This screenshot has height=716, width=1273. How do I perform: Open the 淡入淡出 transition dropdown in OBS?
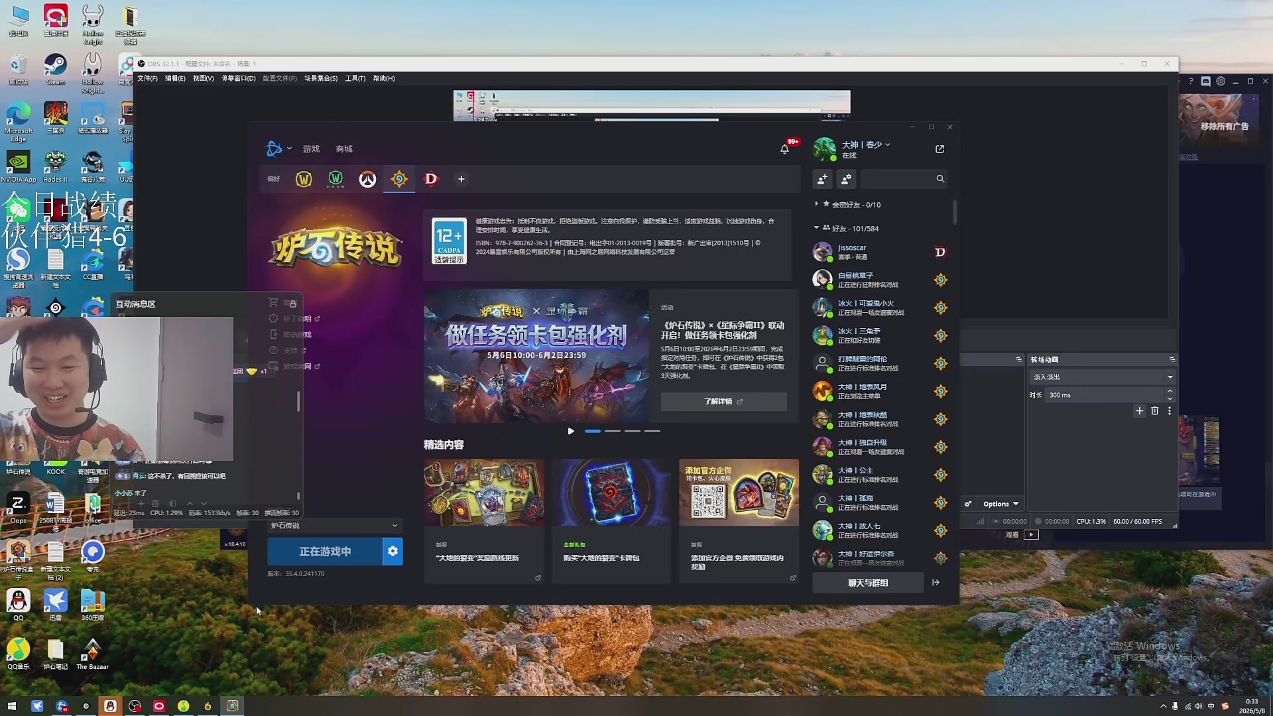pos(1102,377)
